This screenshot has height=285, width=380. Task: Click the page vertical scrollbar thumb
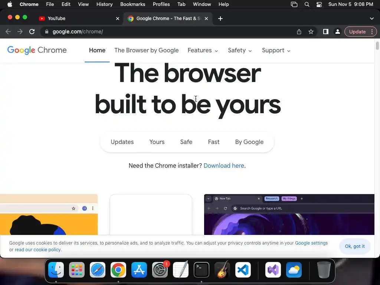(377, 46)
